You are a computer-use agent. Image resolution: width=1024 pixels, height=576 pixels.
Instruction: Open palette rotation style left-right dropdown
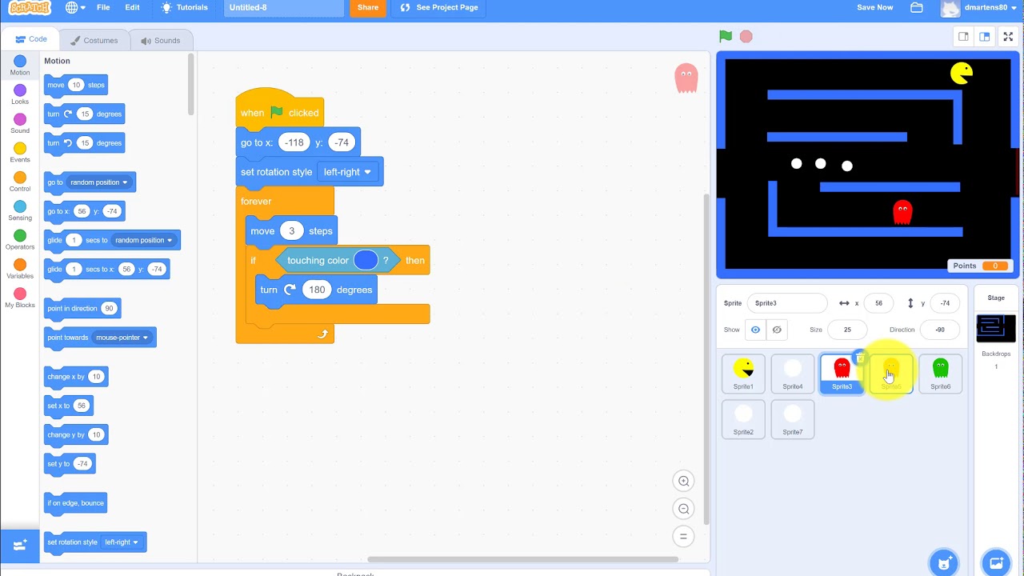pos(122,542)
